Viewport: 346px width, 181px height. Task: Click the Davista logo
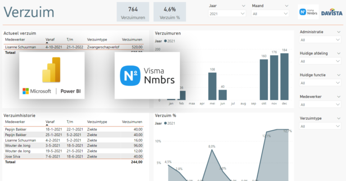(332, 12)
